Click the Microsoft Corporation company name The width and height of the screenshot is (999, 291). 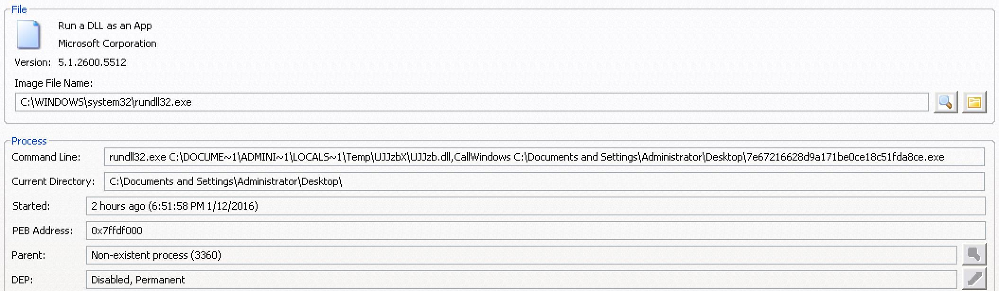click(107, 43)
